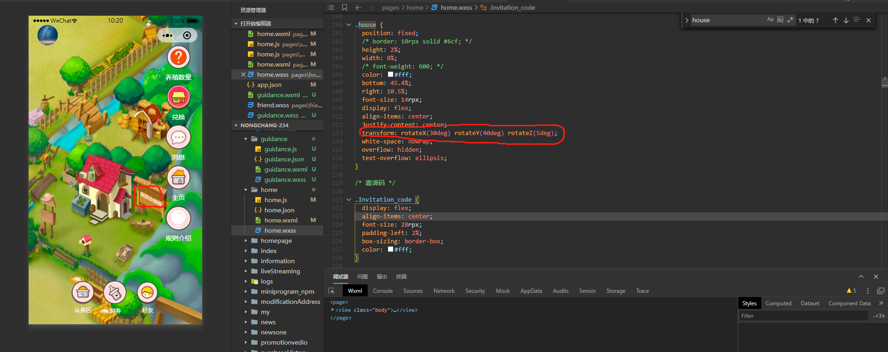
Task: Tap the 规则介绍 round icon
Action: (x=179, y=218)
